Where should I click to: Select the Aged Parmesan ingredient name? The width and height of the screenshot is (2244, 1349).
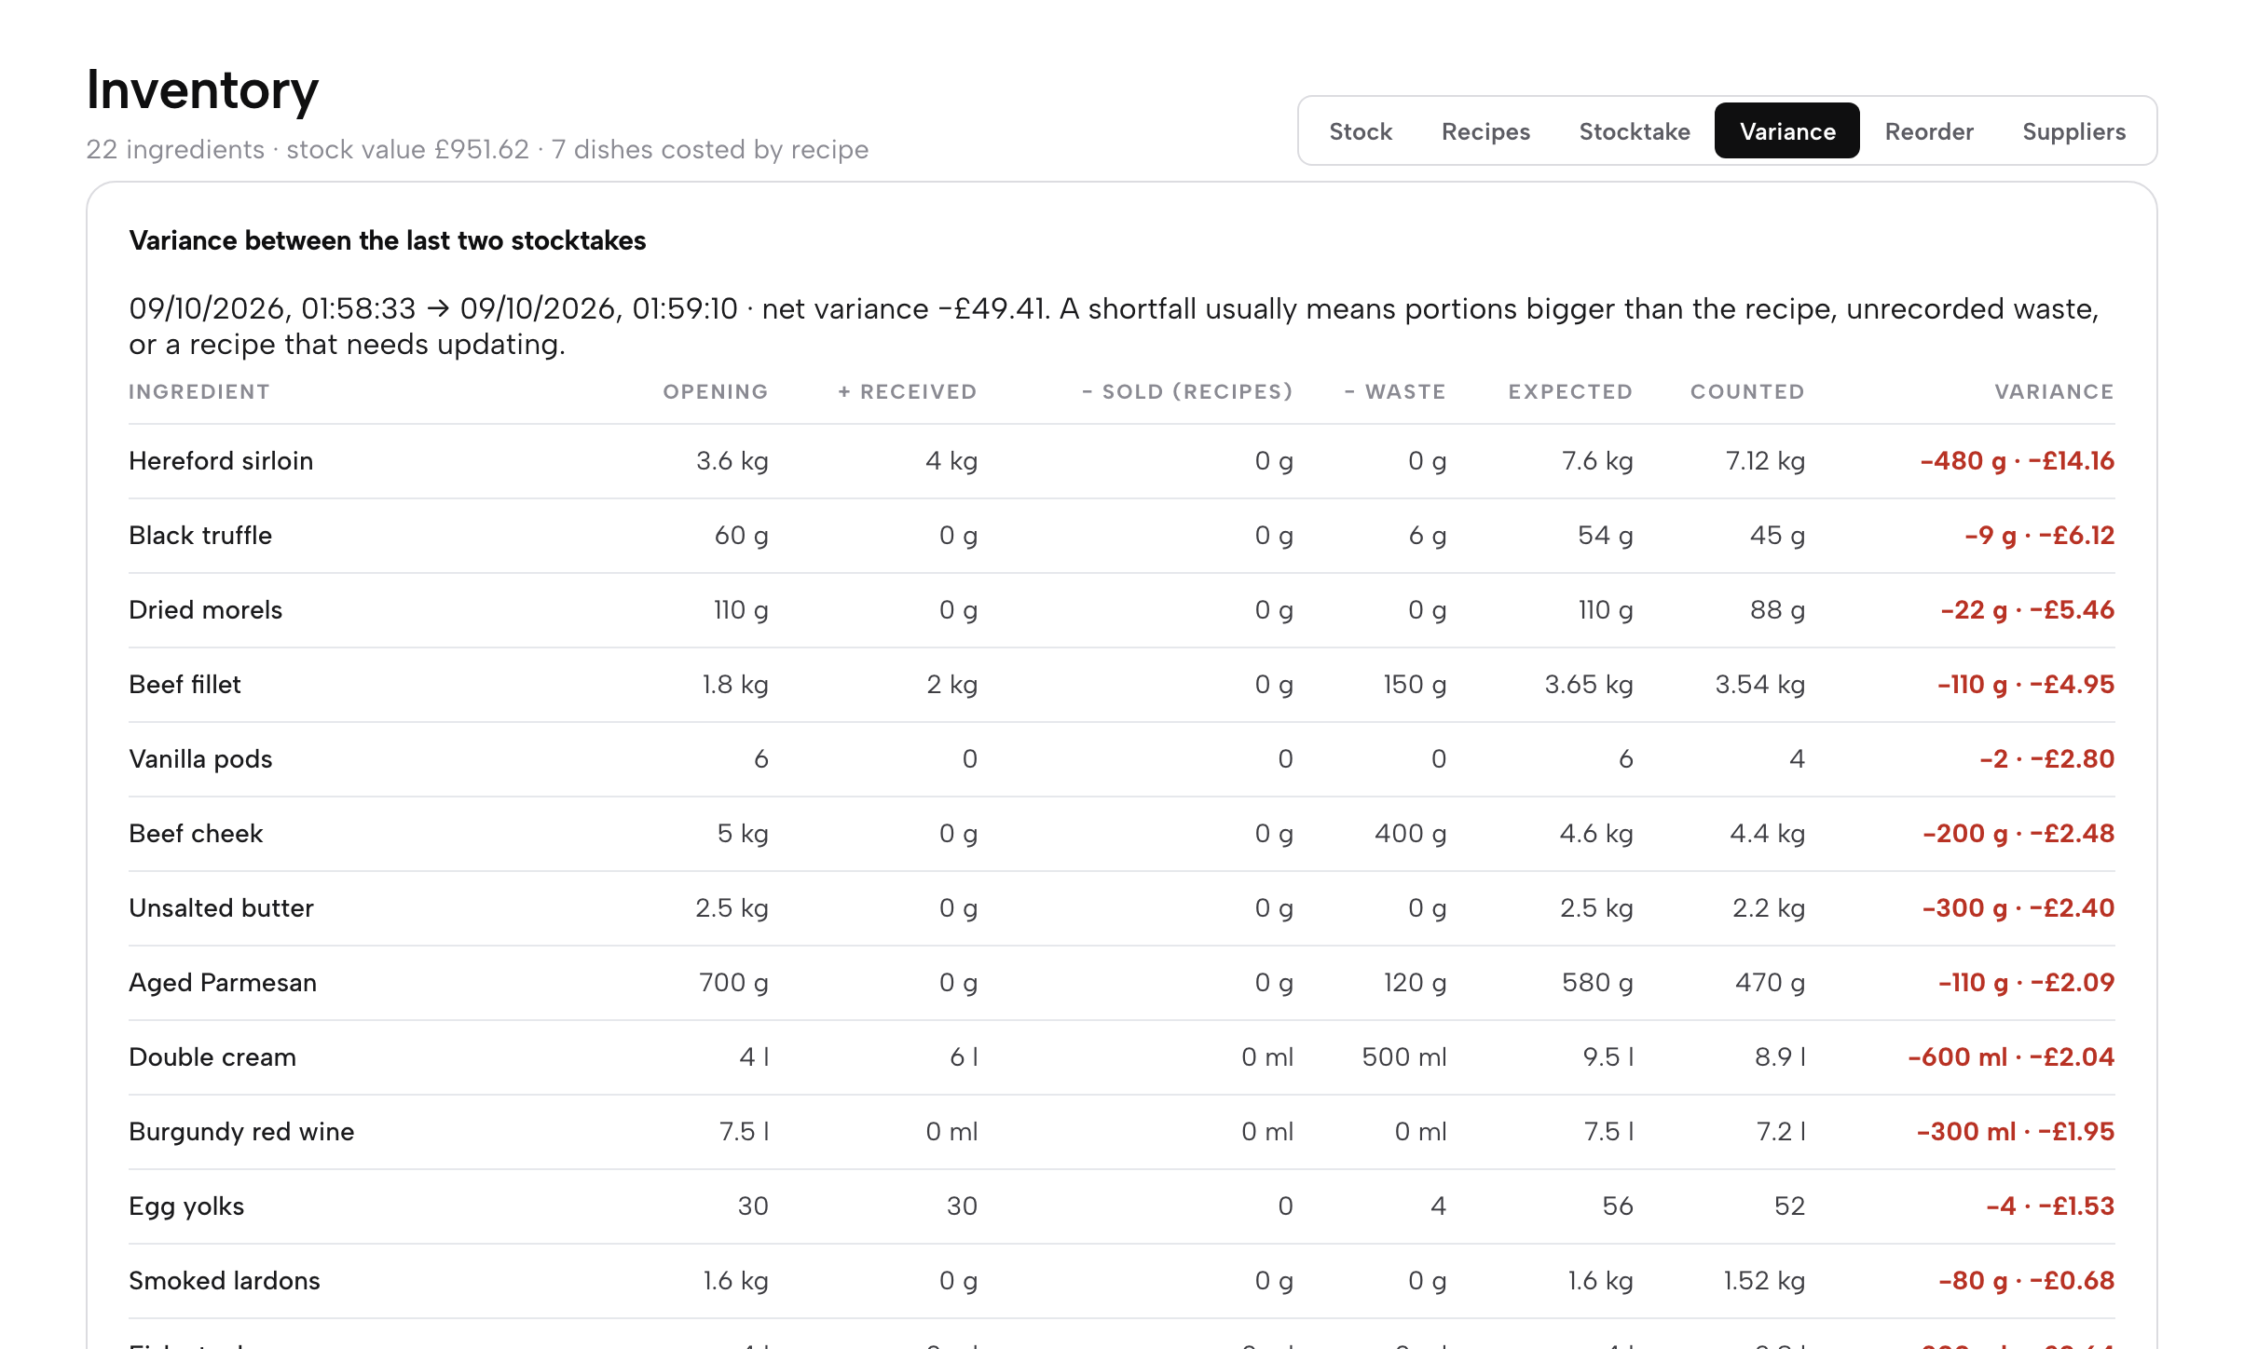pos(223,983)
